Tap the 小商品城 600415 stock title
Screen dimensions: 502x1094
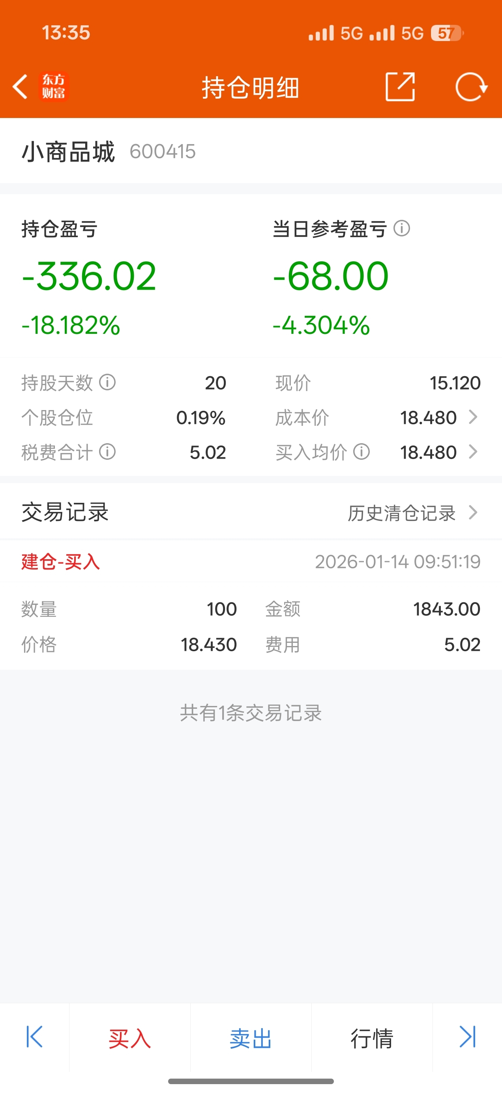109,152
